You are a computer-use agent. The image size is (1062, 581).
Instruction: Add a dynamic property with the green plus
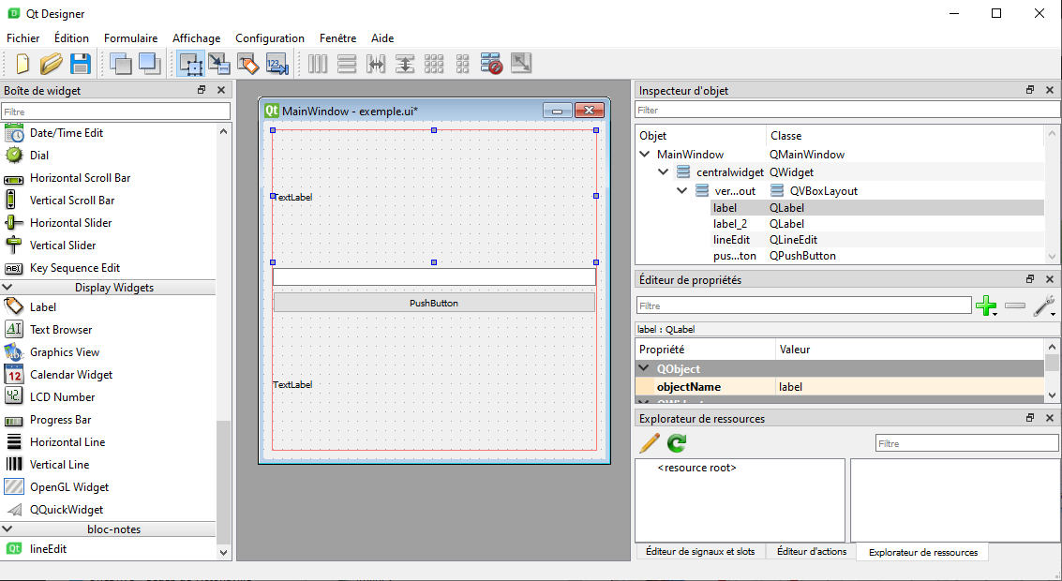(987, 306)
